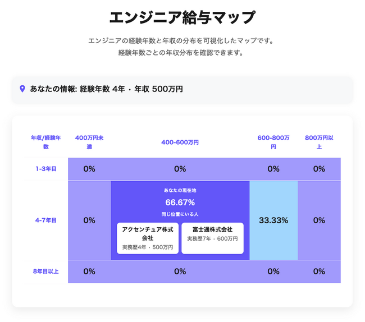Click the あなたの現在地 label
The height and width of the screenshot is (322, 365).
tap(180, 190)
